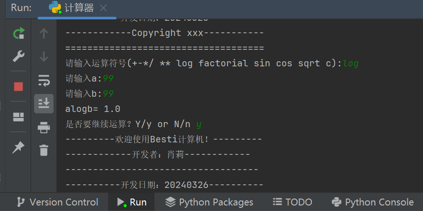
Task: Toggle soft-wrap for console output
Action: (x=44, y=81)
